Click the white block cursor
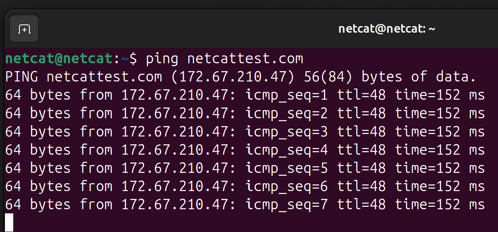 pyautogui.click(x=9, y=222)
